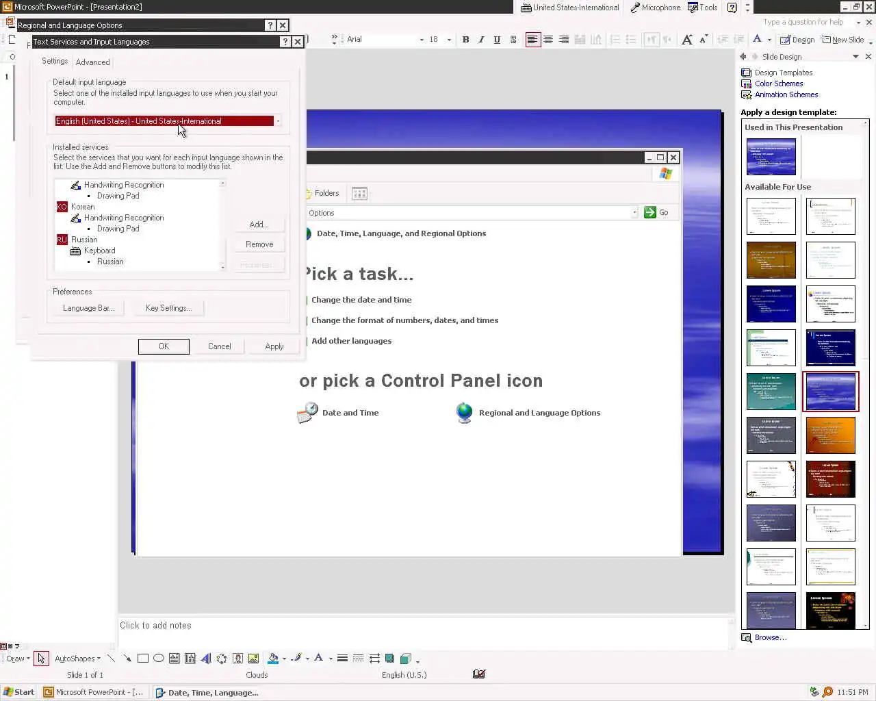Toggle Align Left paragraph alignment
This screenshot has width=876, height=701.
pyautogui.click(x=532, y=40)
